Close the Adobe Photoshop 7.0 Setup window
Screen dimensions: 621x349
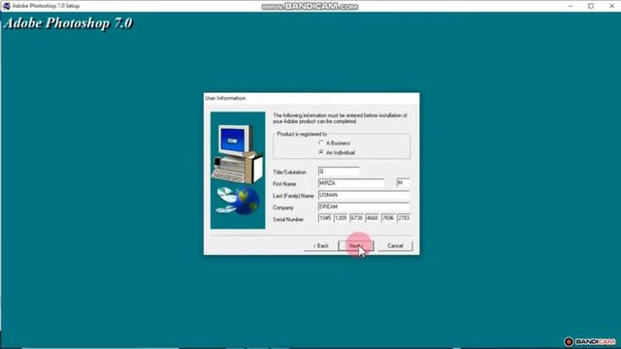pos(611,6)
